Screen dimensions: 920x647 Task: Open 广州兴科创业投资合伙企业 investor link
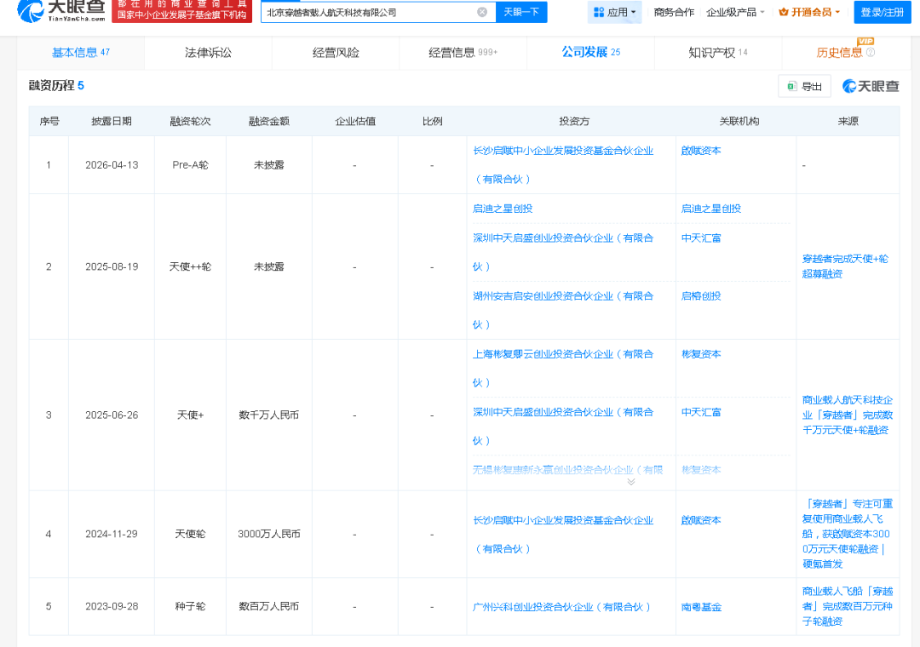tap(561, 607)
